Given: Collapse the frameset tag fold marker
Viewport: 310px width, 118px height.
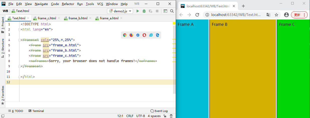Looking at the screenshot, I should click(x=19, y=40).
